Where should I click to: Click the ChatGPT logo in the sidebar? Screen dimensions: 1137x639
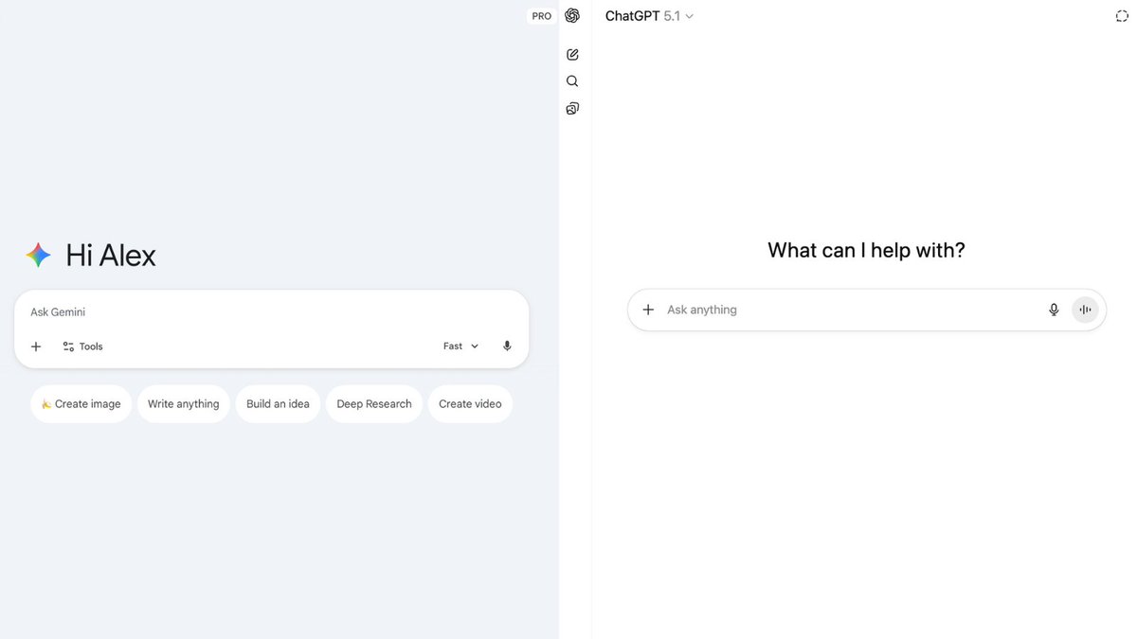572,16
